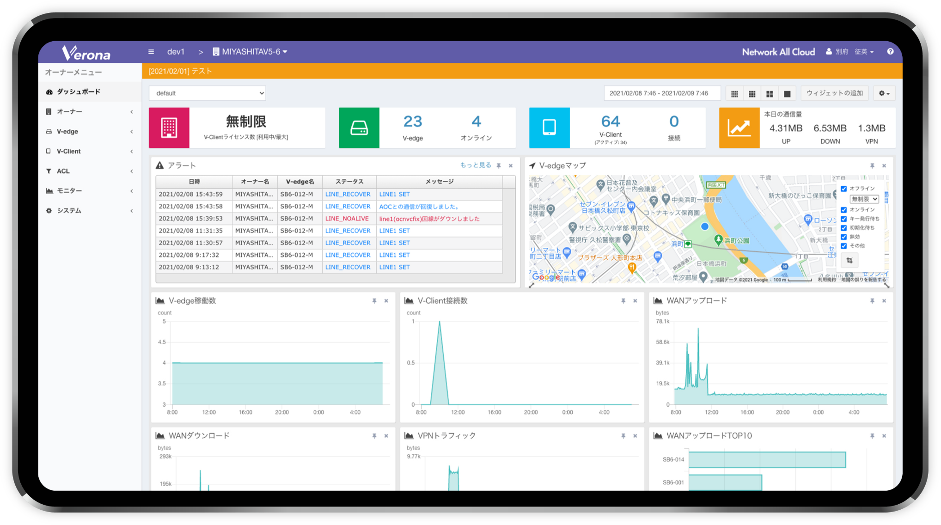The height and width of the screenshot is (525, 941).
Task: Open the default dashboard dropdown
Action: [x=207, y=93]
